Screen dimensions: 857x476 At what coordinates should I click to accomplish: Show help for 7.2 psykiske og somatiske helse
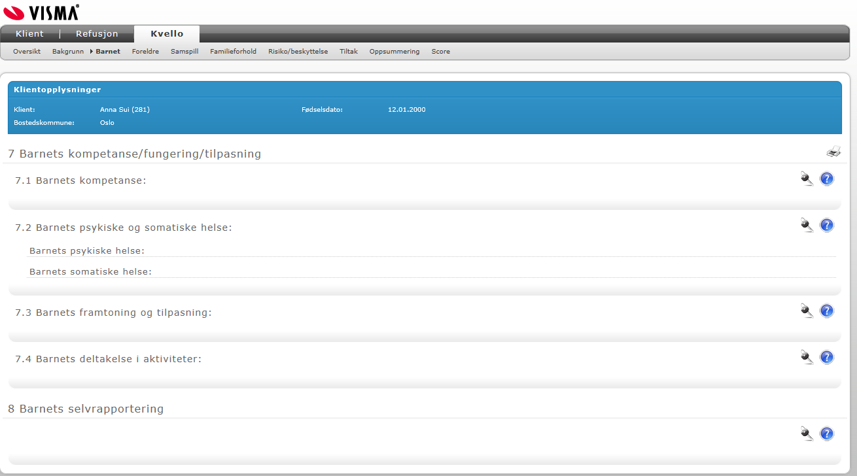[x=827, y=226]
